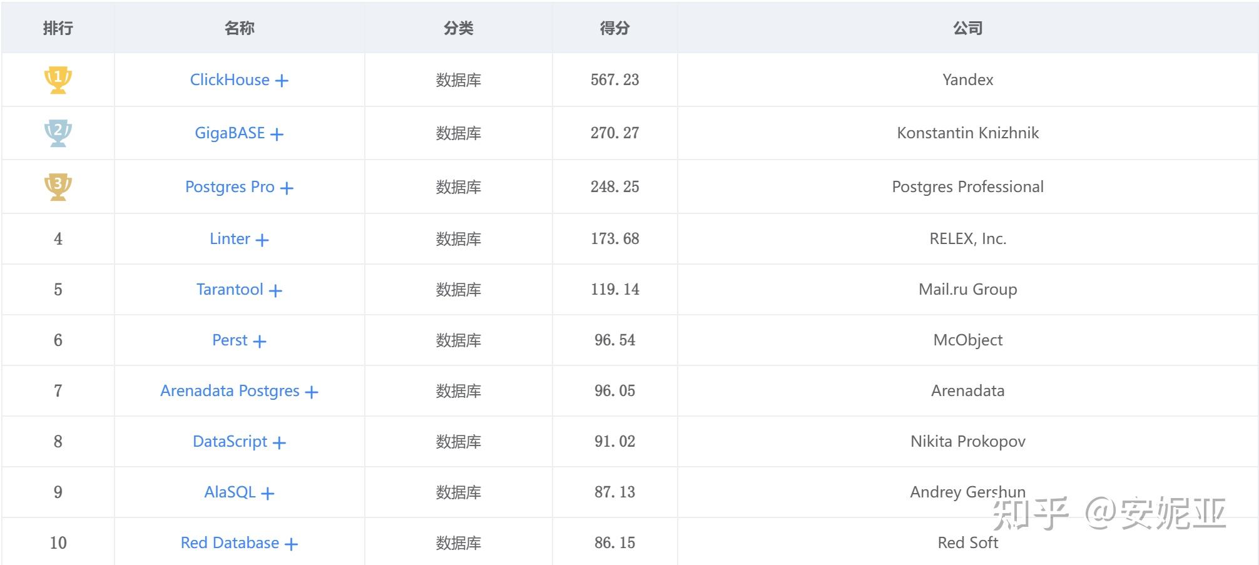Open the AlaSQL database link

coord(230,492)
